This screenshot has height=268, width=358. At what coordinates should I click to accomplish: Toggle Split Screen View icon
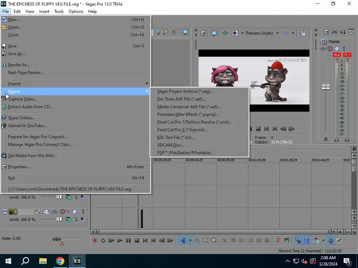[235, 33]
